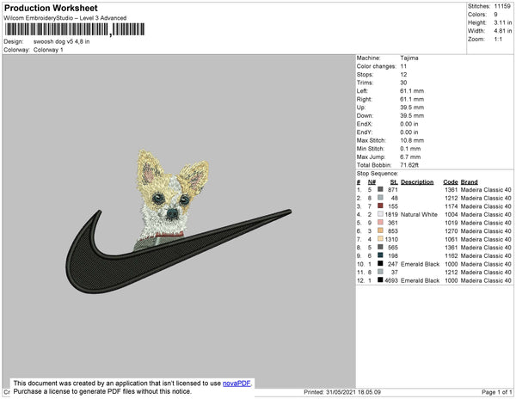Click the 'Natural White' description

click(x=420, y=214)
